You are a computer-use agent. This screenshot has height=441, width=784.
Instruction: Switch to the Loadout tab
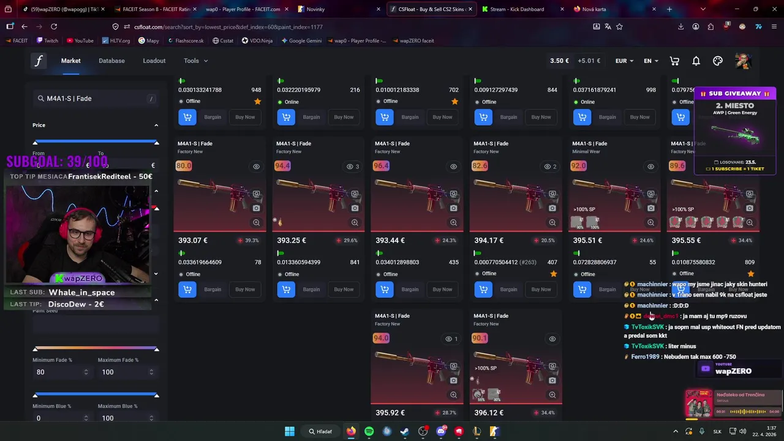[154, 61]
